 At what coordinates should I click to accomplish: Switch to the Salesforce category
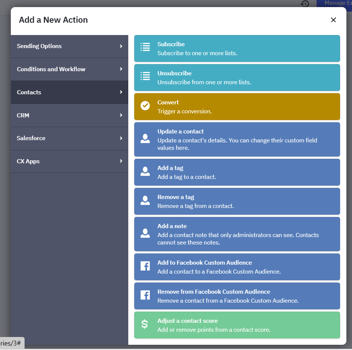click(x=69, y=138)
